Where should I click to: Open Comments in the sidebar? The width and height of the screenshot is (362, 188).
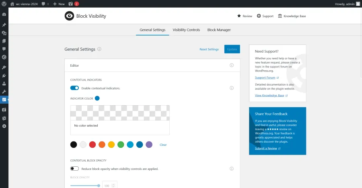click(4, 49)
